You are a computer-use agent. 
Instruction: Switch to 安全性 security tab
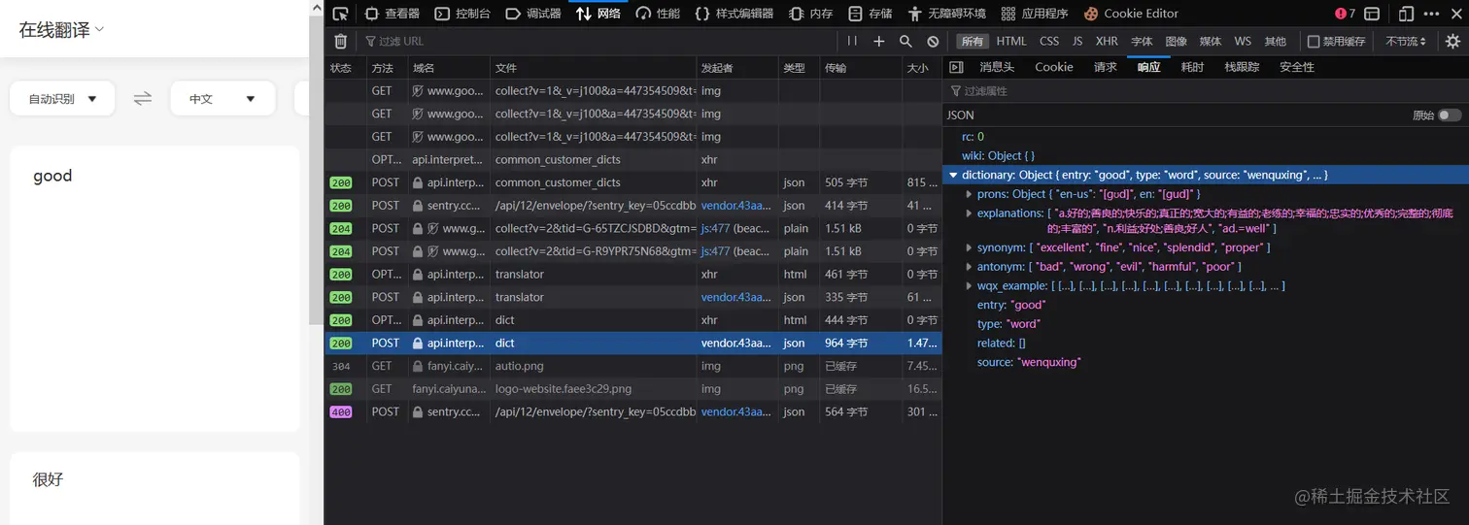tap(1297, 67)
